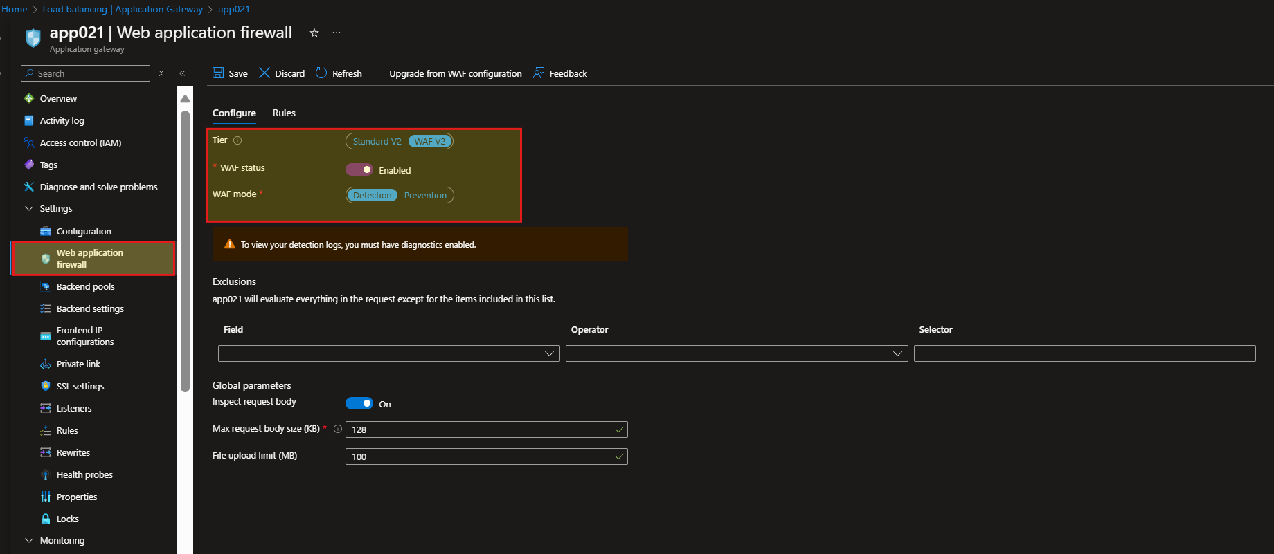
Task: Click the Feedback person icon
Action: point(539,73)
